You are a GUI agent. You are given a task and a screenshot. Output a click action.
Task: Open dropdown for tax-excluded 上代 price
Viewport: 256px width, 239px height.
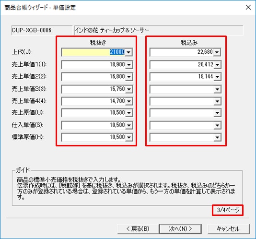point(128,52)
